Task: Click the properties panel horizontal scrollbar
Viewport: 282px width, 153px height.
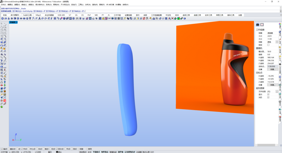Action: tap(266, 145)
